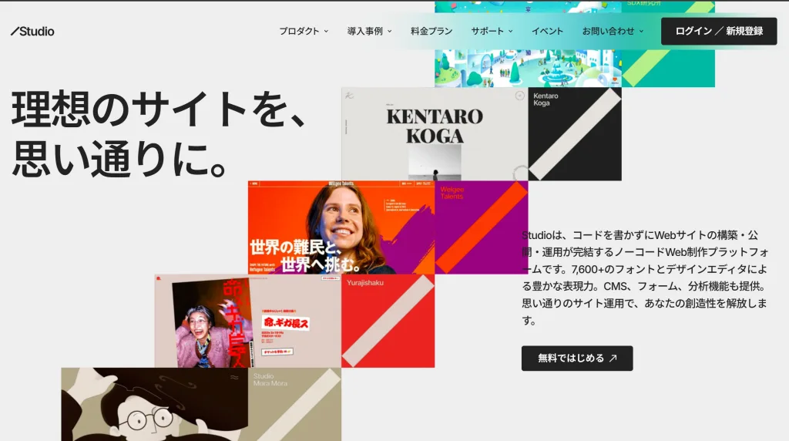Click the Studio logo in header

[x=32, y=31]
